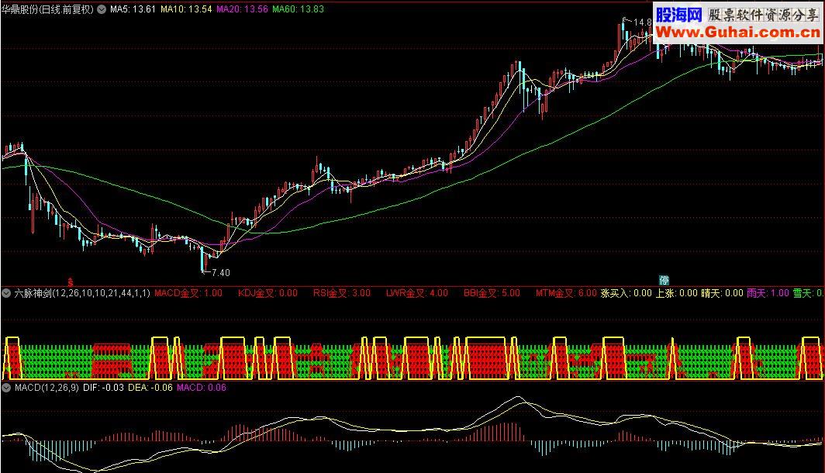Image resolution: width=825 pixels, height=473 pixels.
Task: Click the DIF: -0.03 value
Action: (104, 388)
